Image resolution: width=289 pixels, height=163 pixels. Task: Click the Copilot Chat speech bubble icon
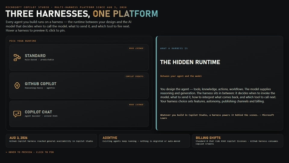pos(17,114)
